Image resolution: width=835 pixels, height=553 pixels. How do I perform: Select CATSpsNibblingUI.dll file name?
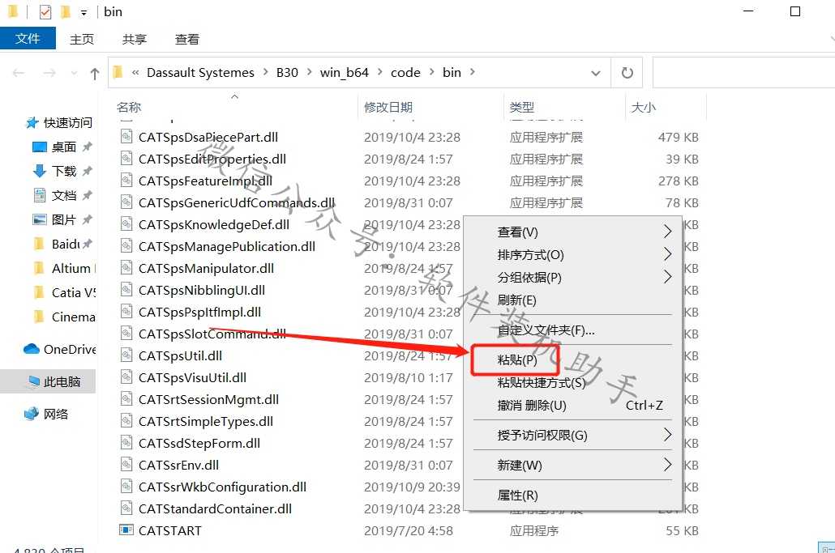[202, 290]
